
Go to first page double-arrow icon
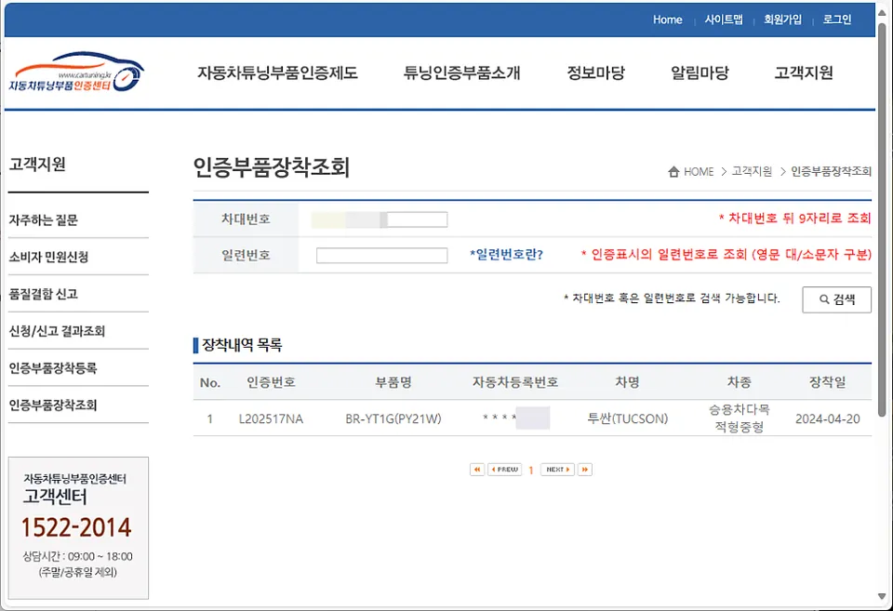(x=476, y=470)
